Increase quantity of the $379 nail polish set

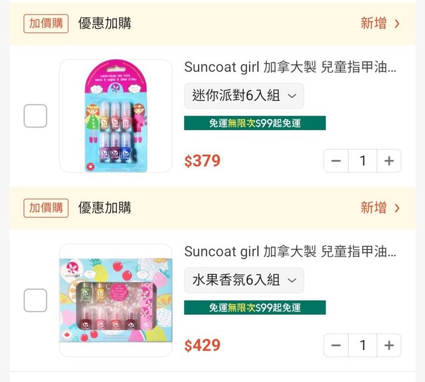[x=388, y=161]
